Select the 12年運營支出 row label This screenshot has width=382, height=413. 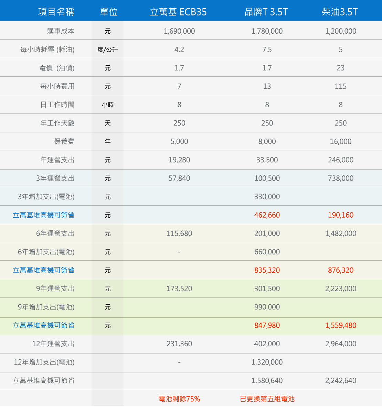pos(53,344)
